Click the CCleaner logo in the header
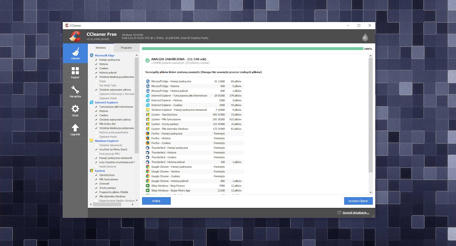 point(75,36)
